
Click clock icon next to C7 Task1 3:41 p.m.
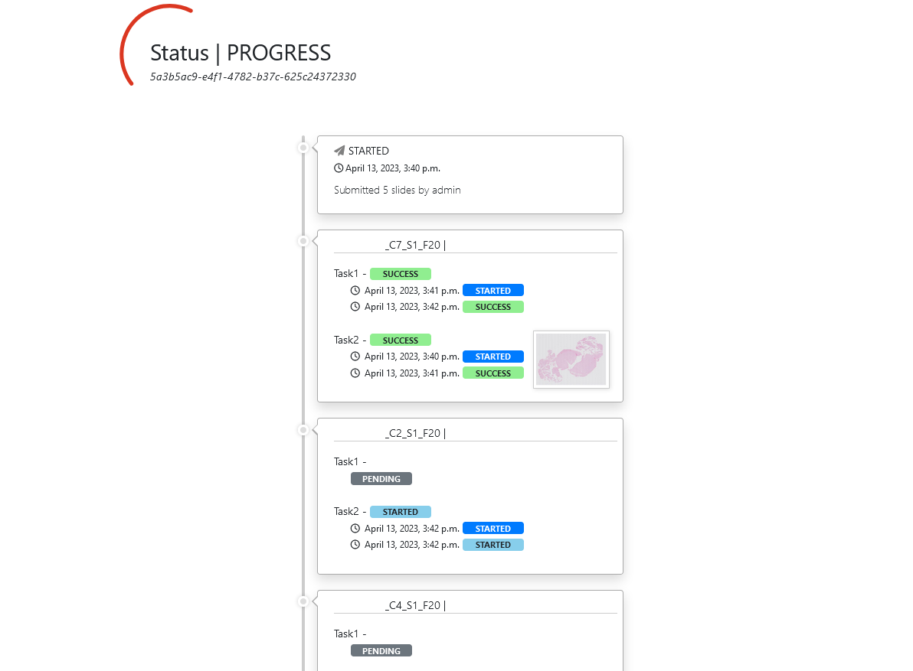pos(355,291)
